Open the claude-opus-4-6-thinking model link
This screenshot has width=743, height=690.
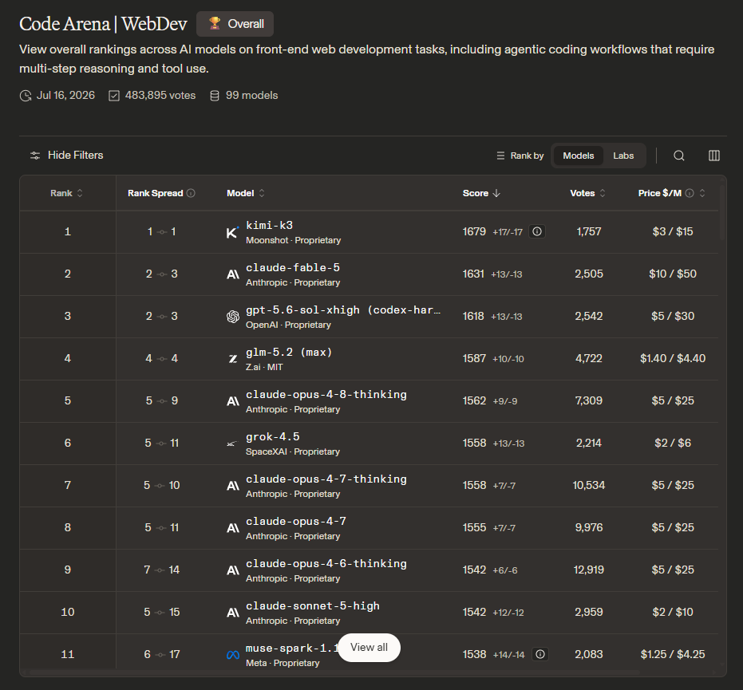coord(326,563)
